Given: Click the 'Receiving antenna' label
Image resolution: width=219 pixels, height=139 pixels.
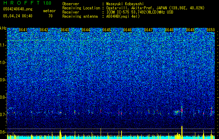Looking at the screenshot, I should (80, 16).
